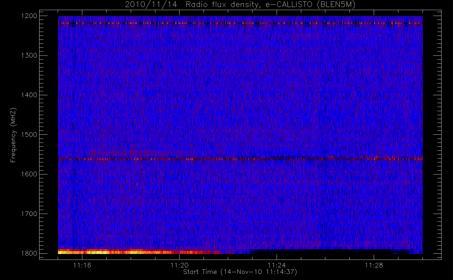453x280 pixels.
Task: Select the 1300 frequency axis label
Action: (x=29, y=55)
